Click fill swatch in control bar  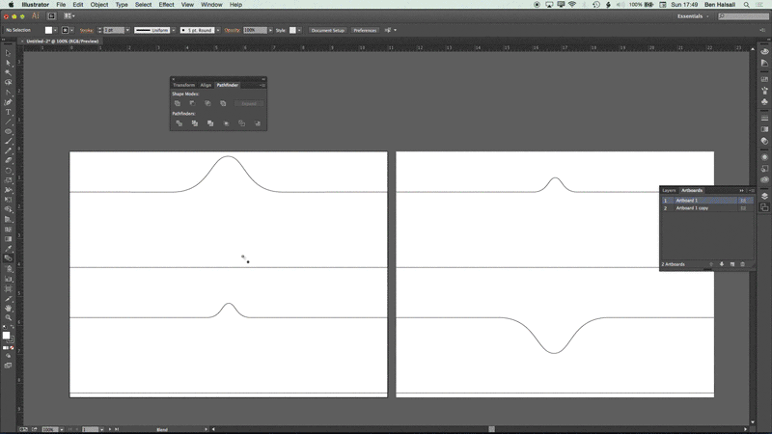click(x=48, y=30)
